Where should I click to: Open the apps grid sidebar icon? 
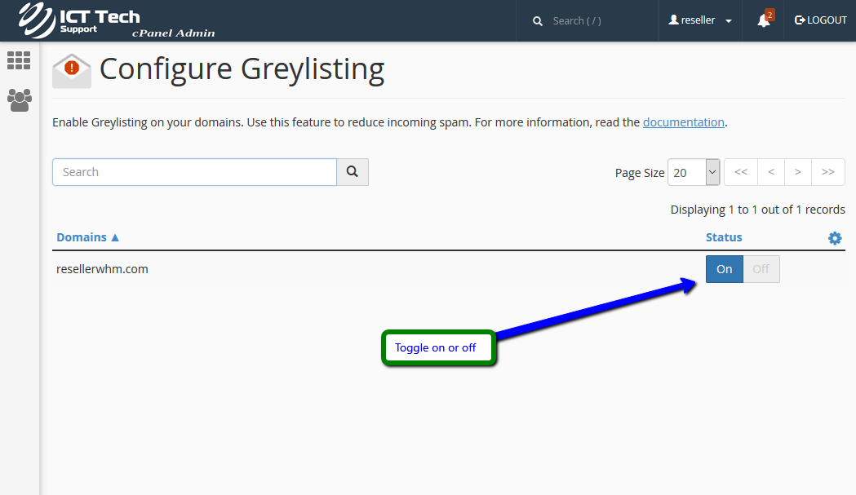(x=19, y=60)
